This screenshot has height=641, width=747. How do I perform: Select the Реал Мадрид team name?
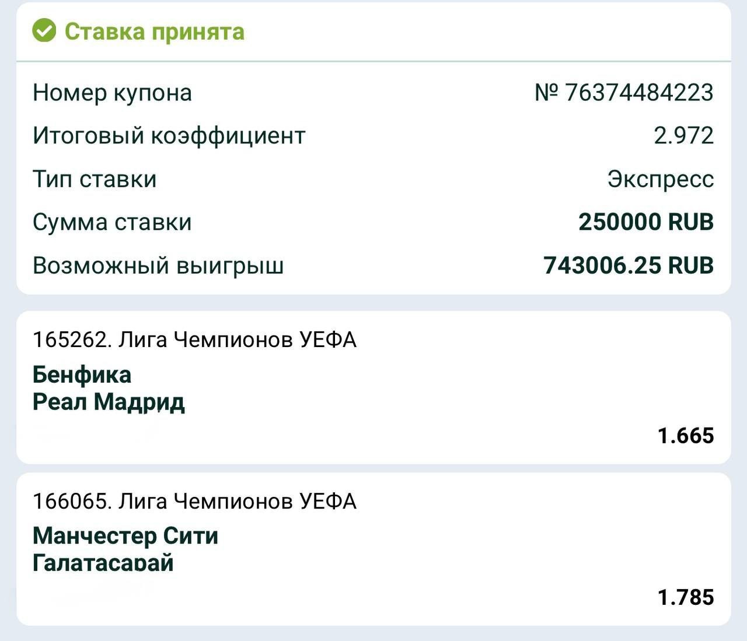pos(109,402)
